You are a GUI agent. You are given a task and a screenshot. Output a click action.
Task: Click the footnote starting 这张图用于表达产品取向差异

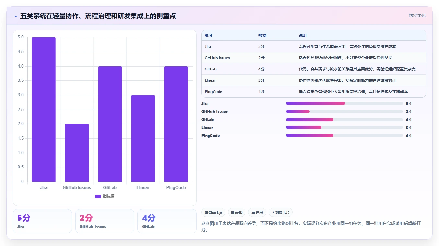[x=311, y=227]
